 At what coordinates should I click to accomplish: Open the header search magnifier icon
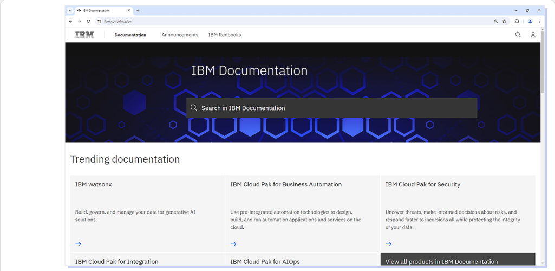(x=518, y=35)
